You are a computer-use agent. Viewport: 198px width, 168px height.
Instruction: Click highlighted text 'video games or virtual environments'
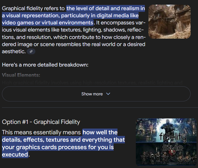48,23
